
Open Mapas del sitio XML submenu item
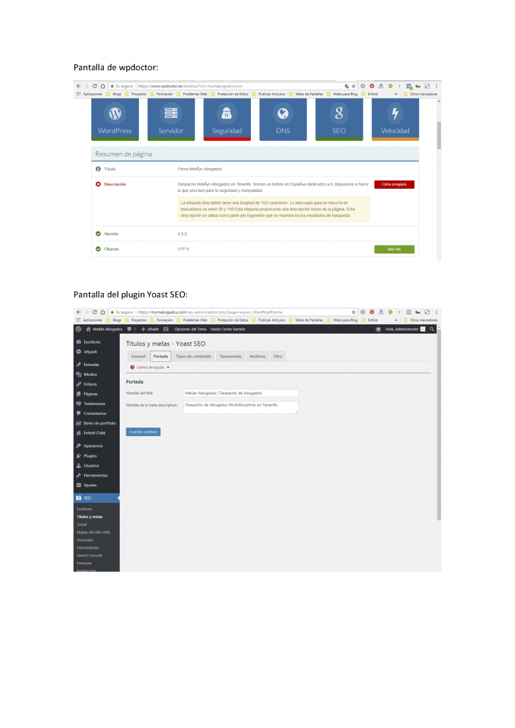point(93,533)
